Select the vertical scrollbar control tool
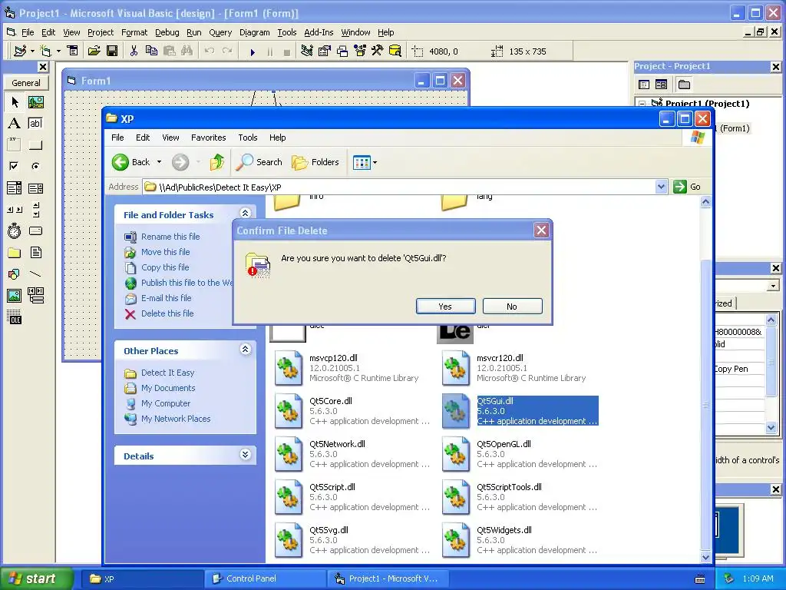This screenshot has width=786, height=590. click(35, 209)
